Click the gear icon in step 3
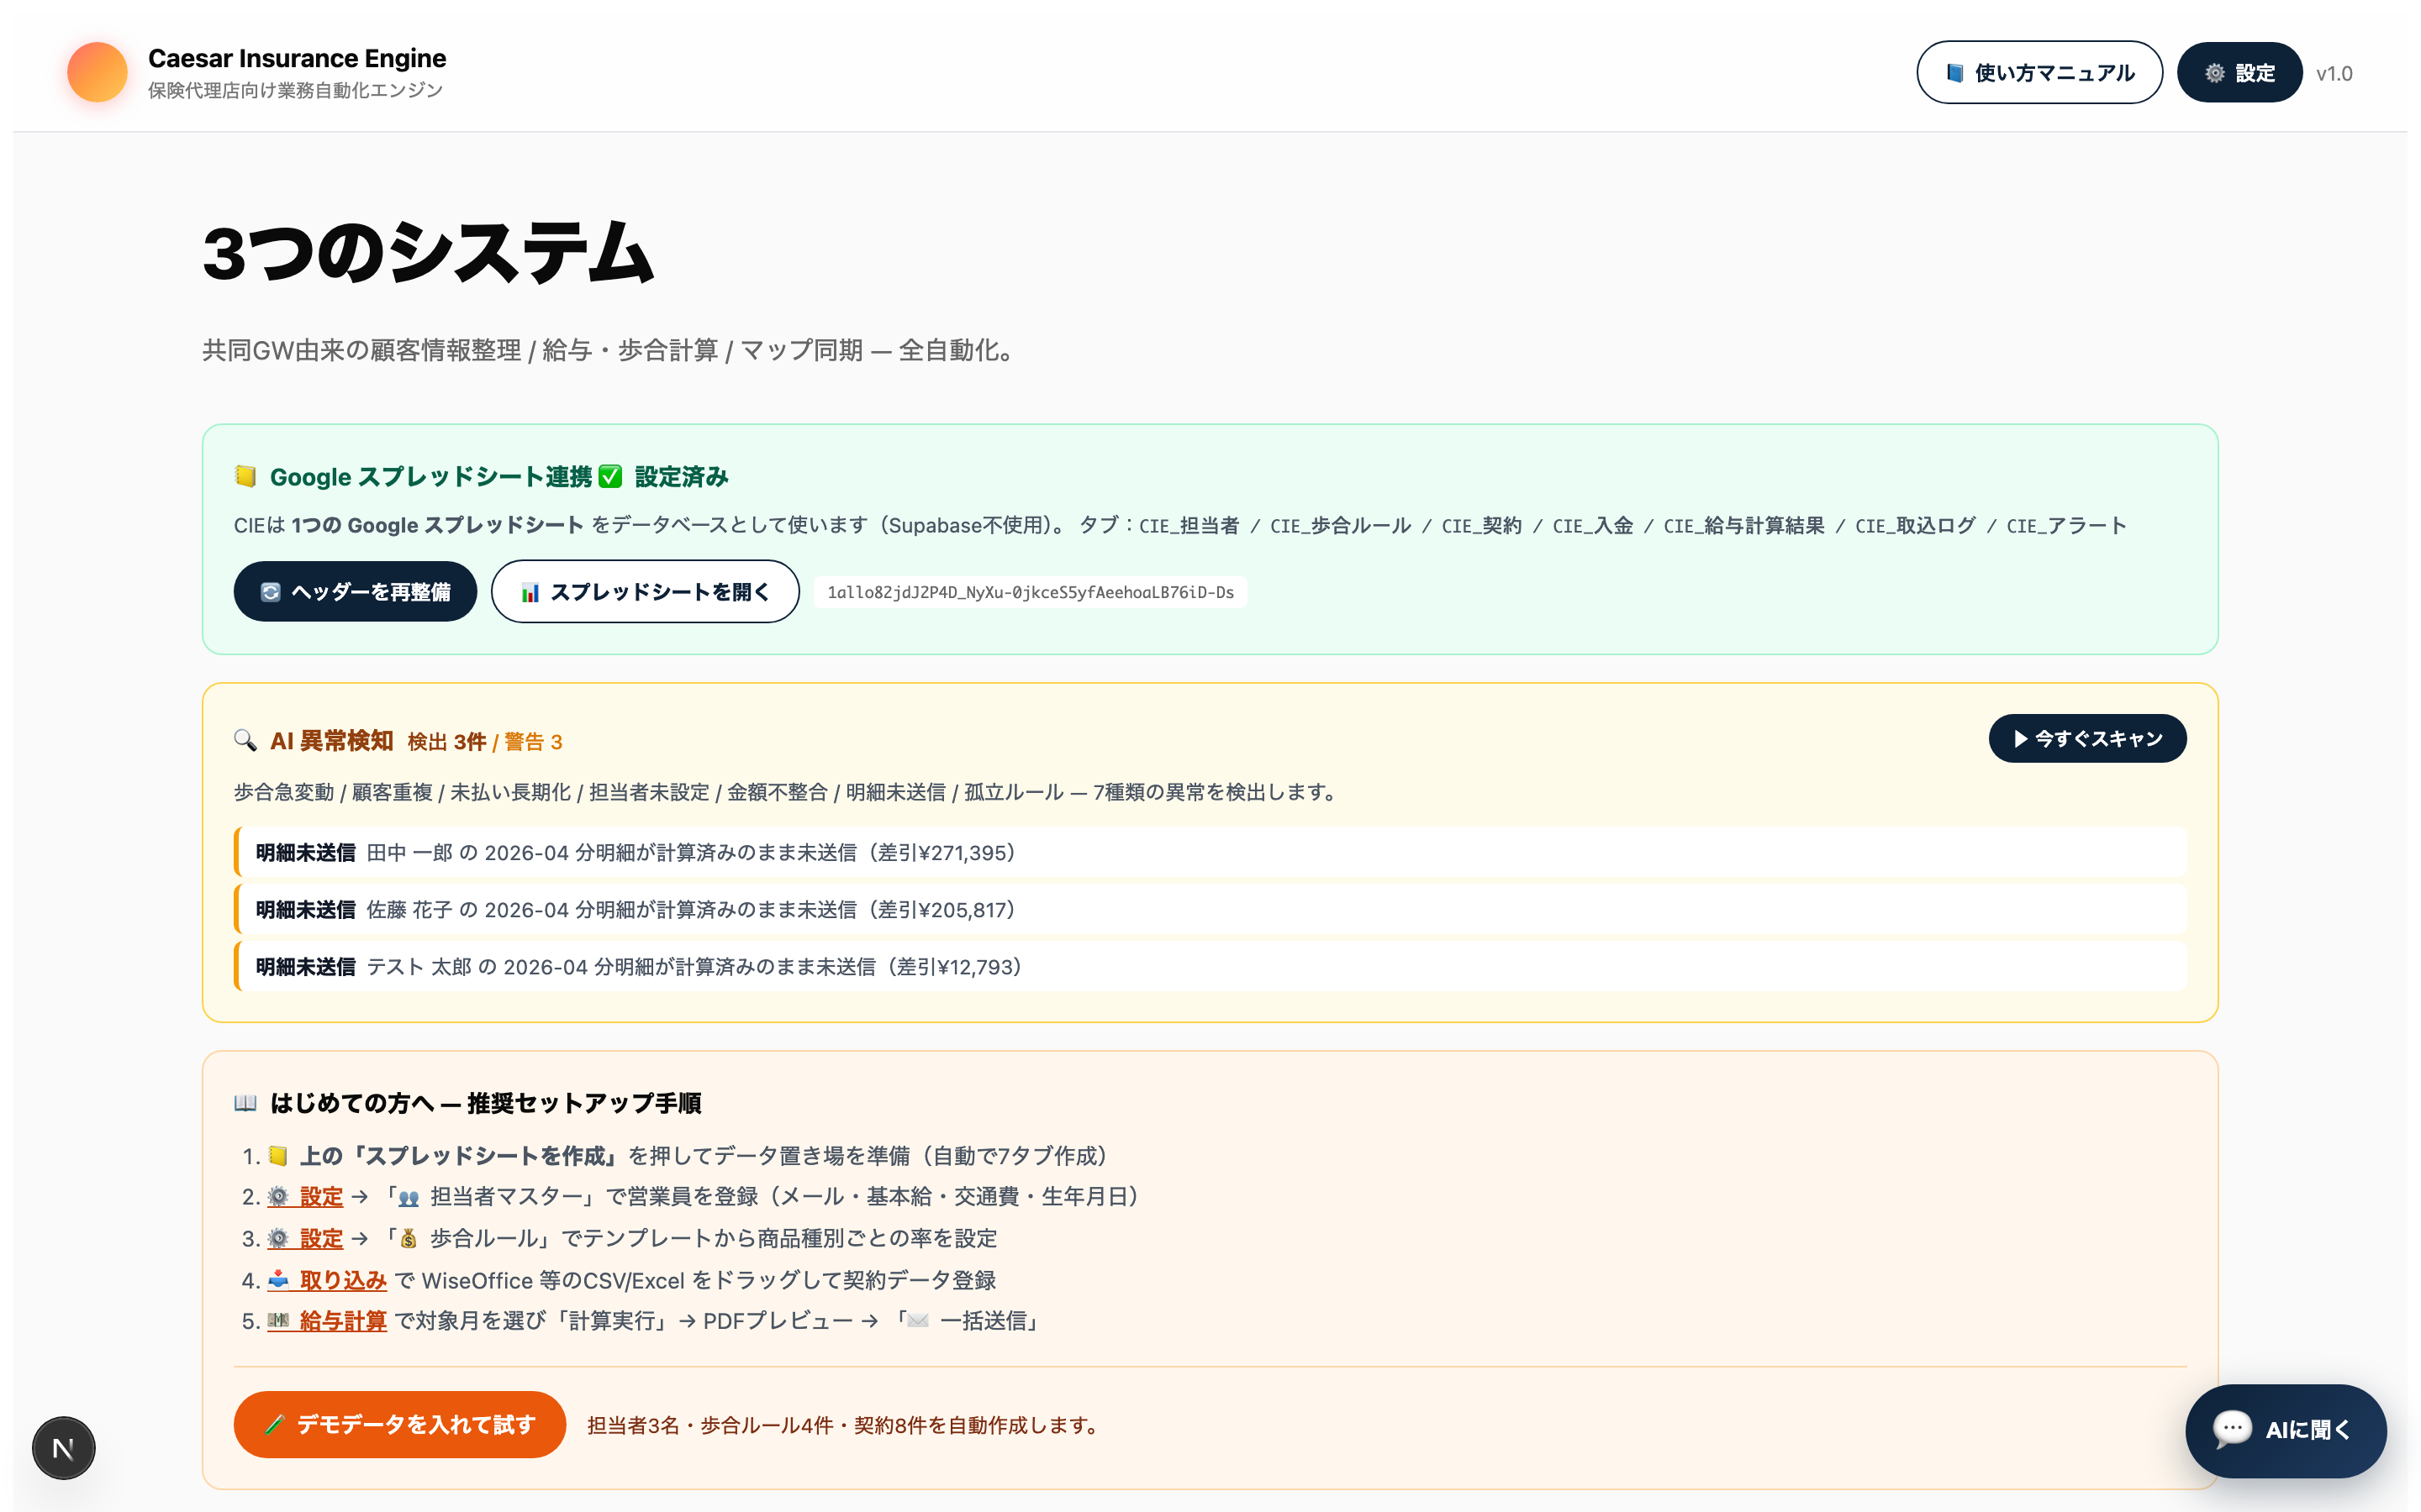The image size is (2421, 1512). click(x=278, y=1238)
